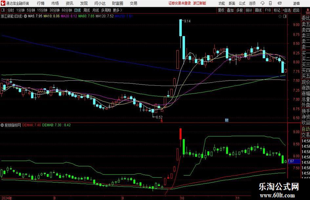Screen dimensions: 310x200
Task: Switch to 分时 chart period
Action: click(x=10, y=10)
